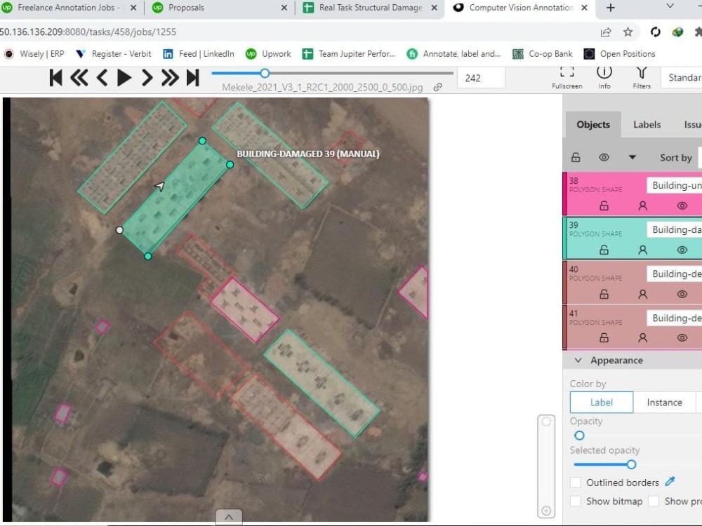Enable Outlined borders checkbox
Image resolution: width=702 pixels, height=526 pixels.
(576, 483)
